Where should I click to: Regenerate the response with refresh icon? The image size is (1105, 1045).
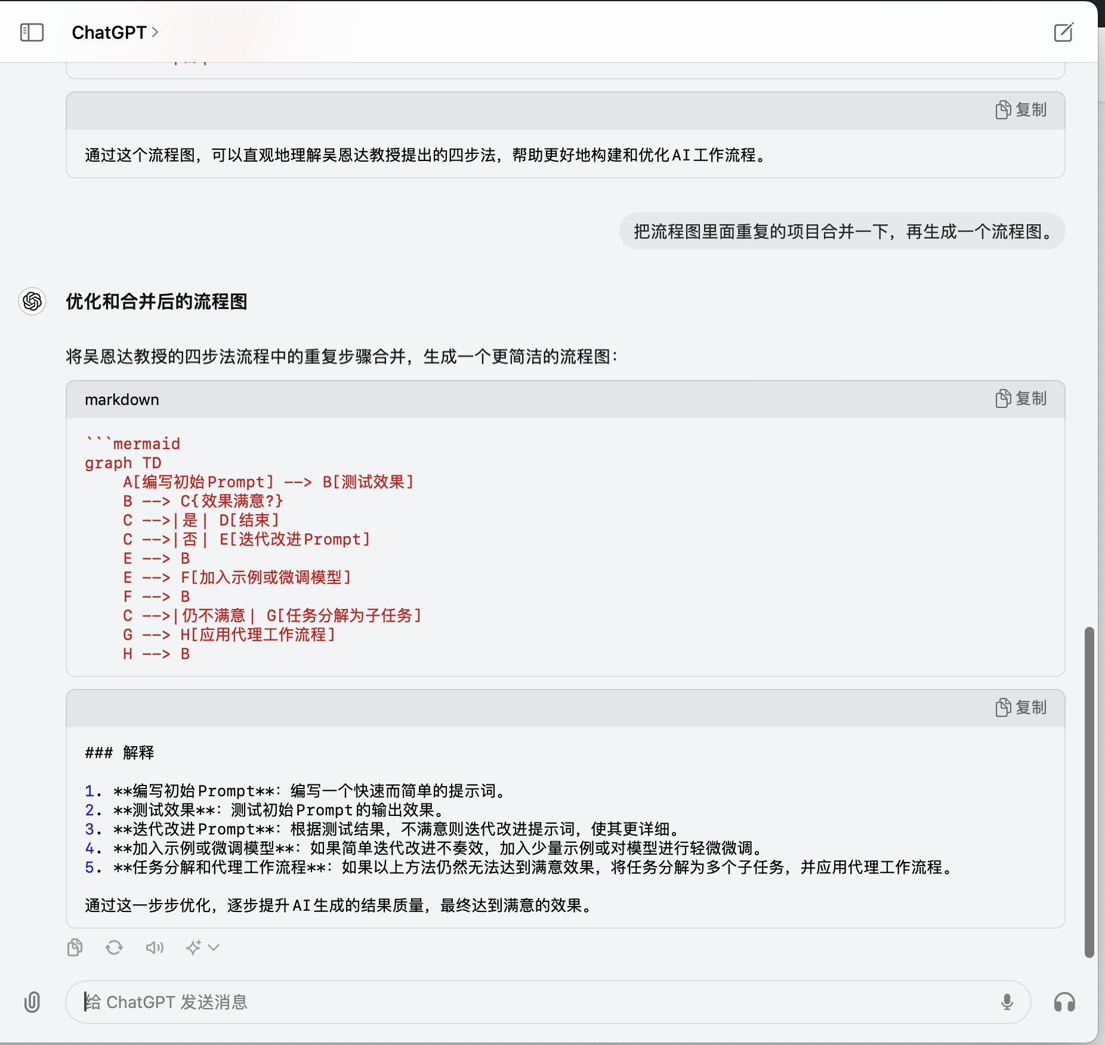coord(114,947)
